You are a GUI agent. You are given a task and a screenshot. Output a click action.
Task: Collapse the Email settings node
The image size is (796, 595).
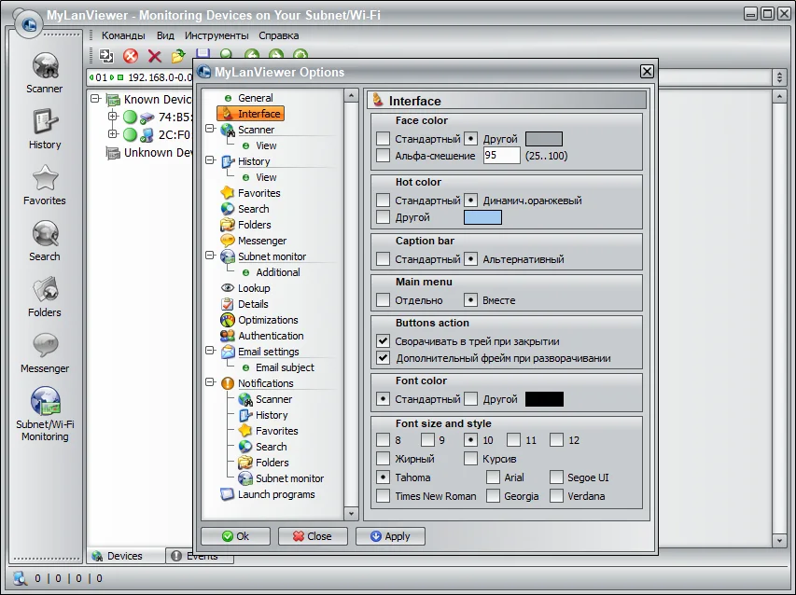point(210,351)
